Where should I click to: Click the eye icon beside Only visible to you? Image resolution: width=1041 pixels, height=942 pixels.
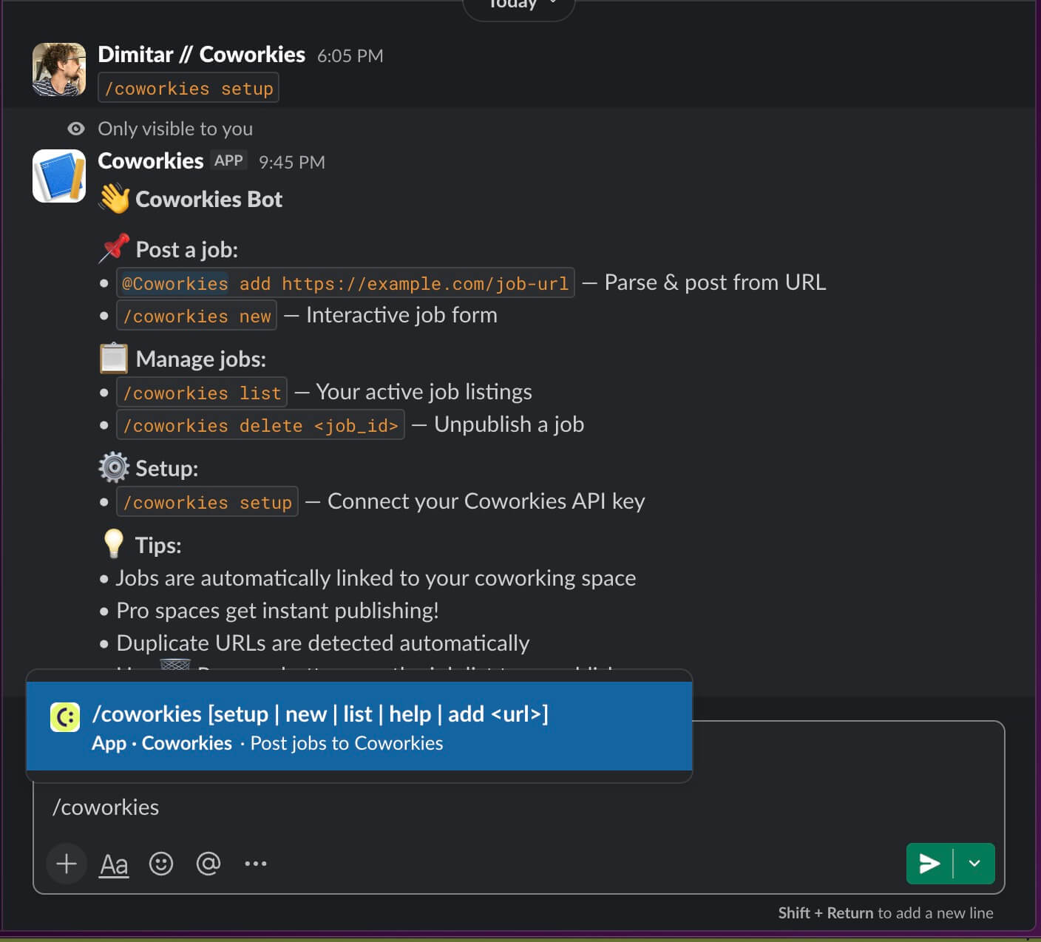[76, 129]
